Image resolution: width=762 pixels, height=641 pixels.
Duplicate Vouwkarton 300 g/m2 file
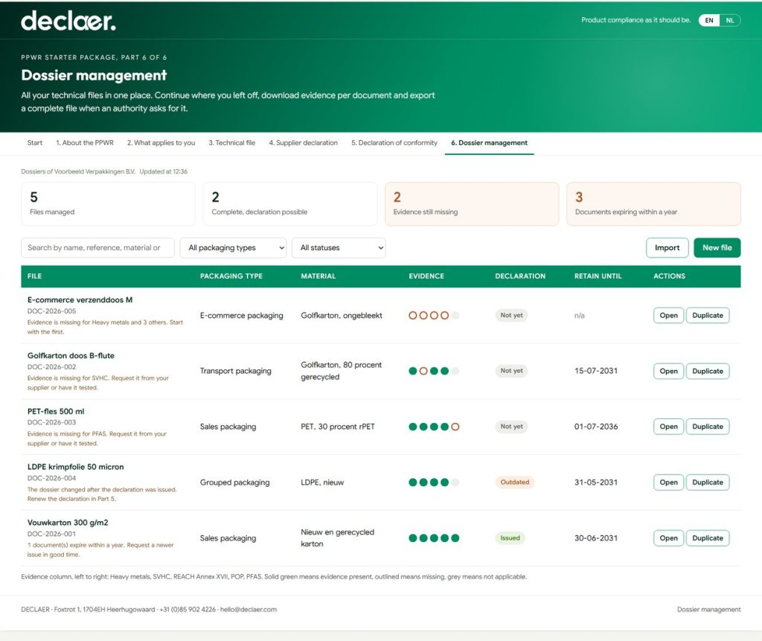(x=707, y=538)
